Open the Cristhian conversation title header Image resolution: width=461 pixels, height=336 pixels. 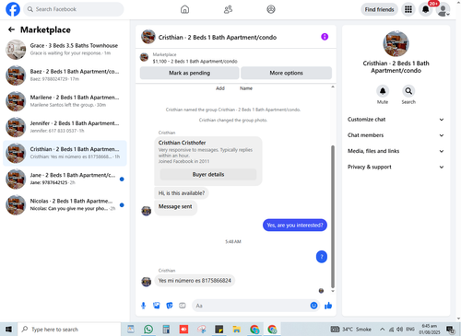click(x=218, y=38)
